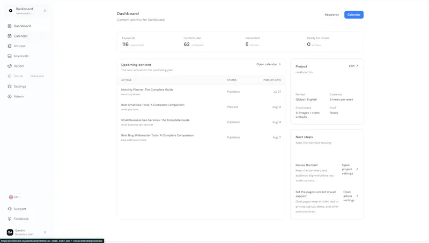
Task: Click the Feedback bulb icon
Action: 10,219
